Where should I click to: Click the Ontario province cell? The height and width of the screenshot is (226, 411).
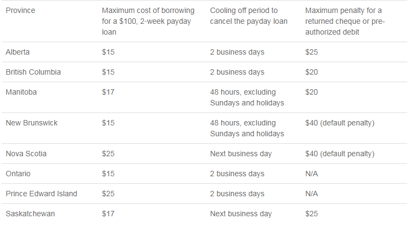(18, 174)
